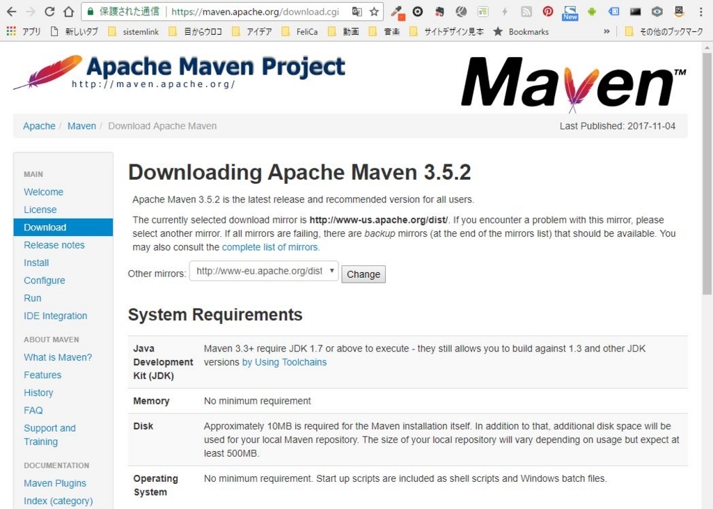Open the その他のブックマーク folder

(664, 31)
